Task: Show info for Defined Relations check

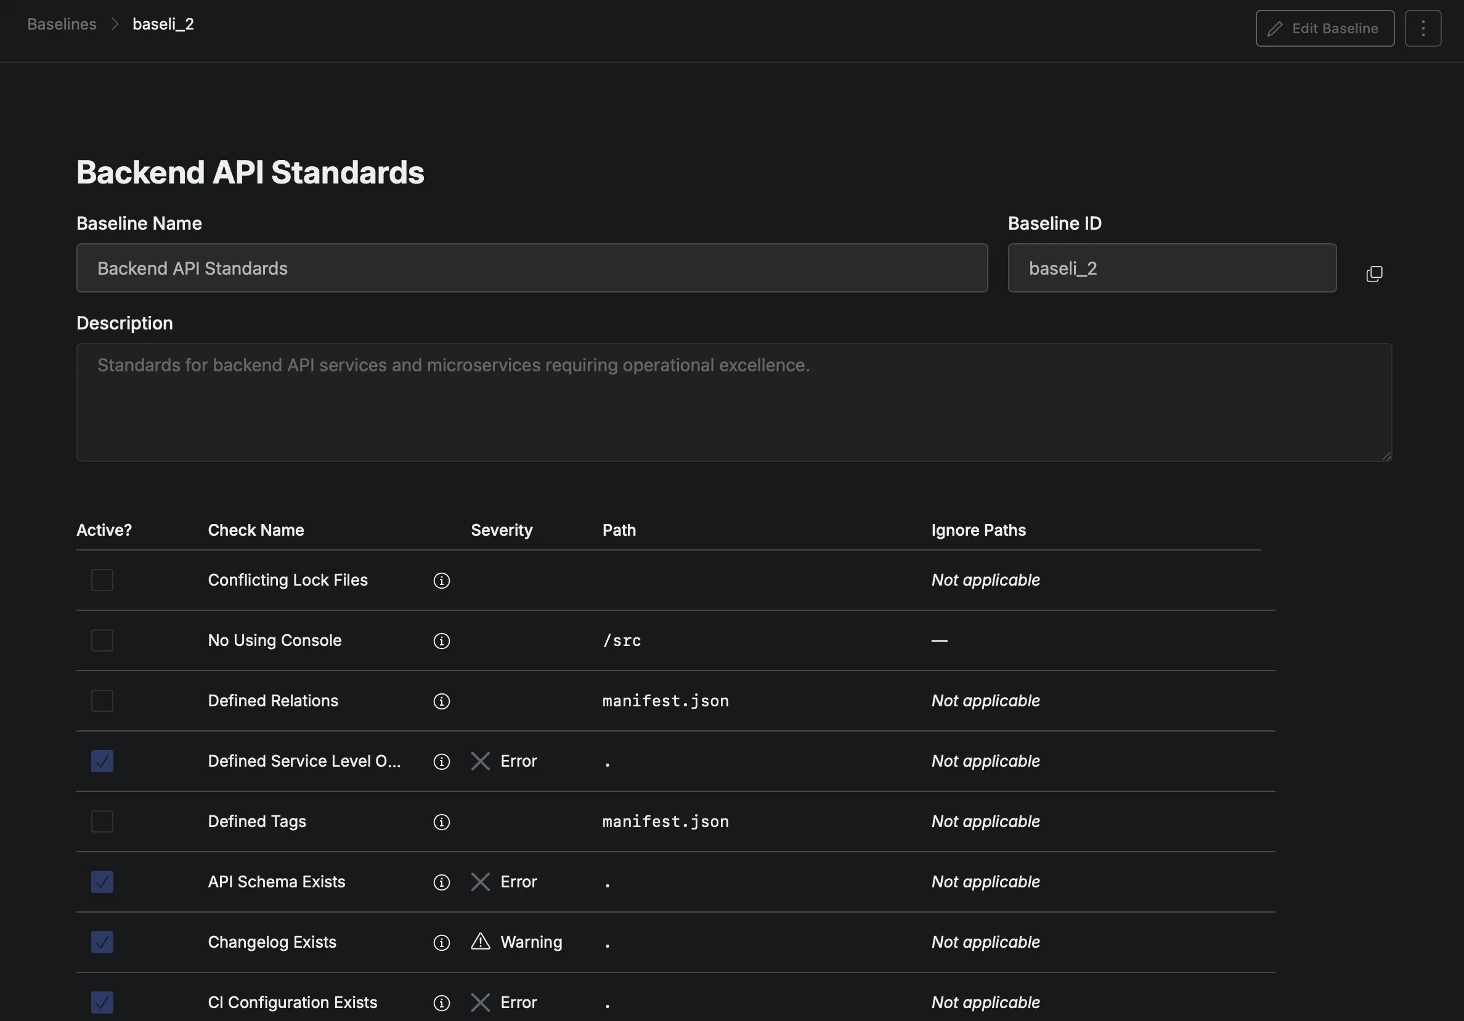Action: coord(441,701)
